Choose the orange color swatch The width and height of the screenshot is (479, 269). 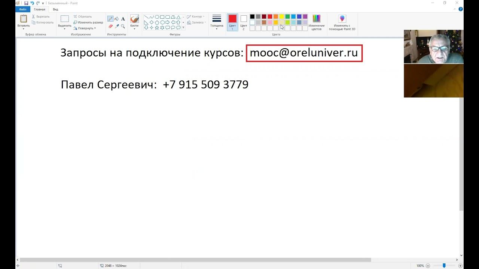click(276, 16)
